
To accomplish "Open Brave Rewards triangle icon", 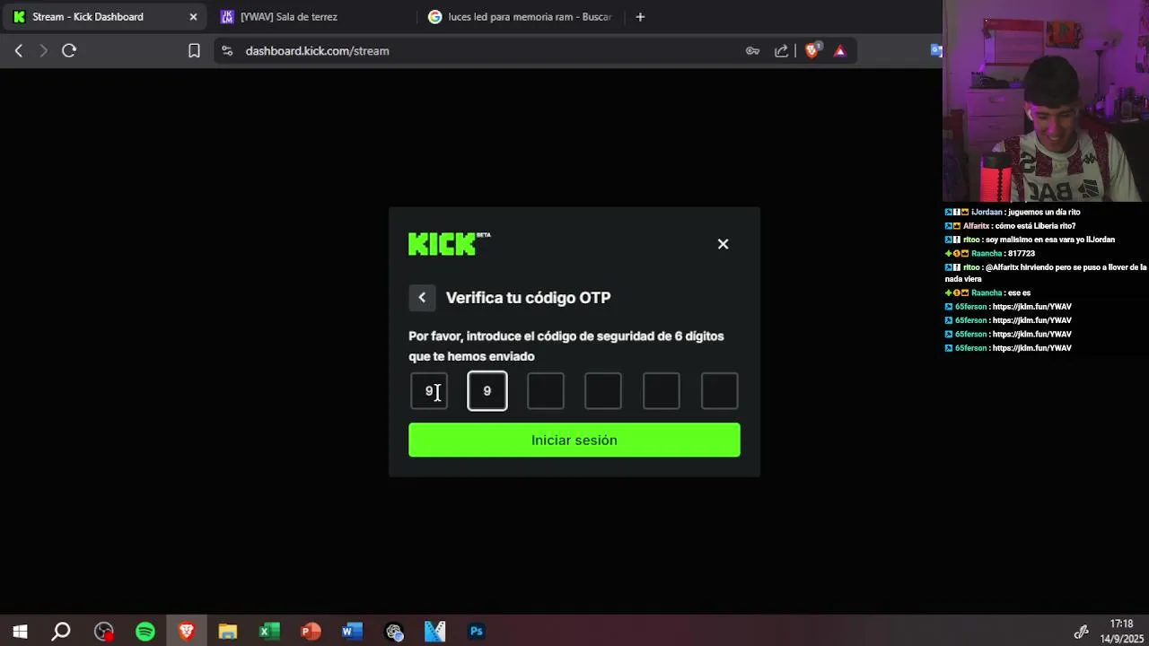I will pos(840,51).
